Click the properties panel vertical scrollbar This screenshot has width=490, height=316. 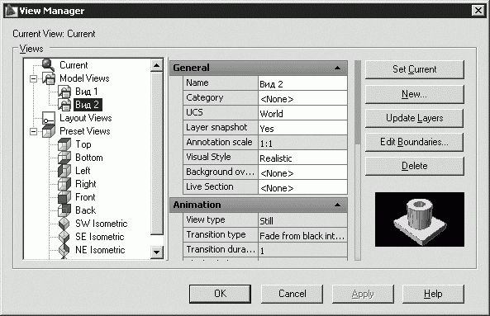point(358,160)
